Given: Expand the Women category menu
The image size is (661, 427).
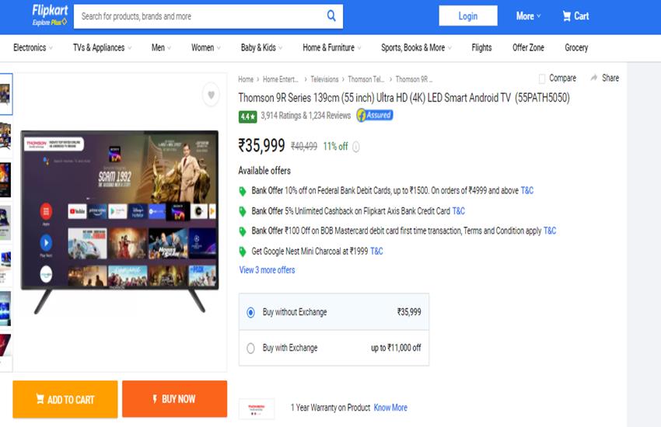Looking at the screenshot, I should tap(206, 47).
